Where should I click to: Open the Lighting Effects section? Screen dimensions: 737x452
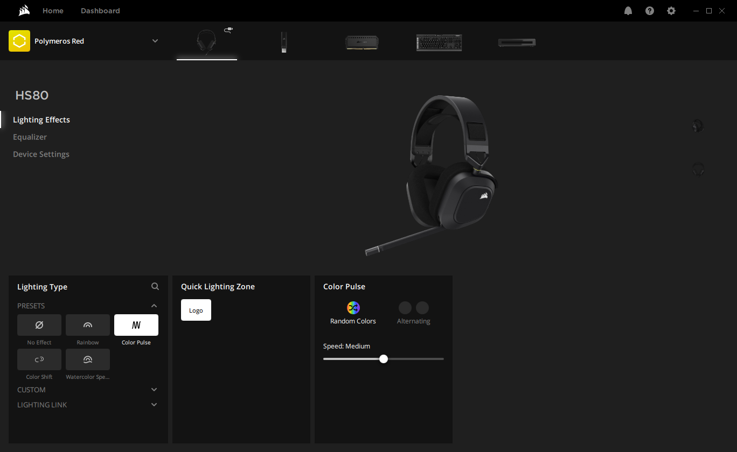point(41,119)
